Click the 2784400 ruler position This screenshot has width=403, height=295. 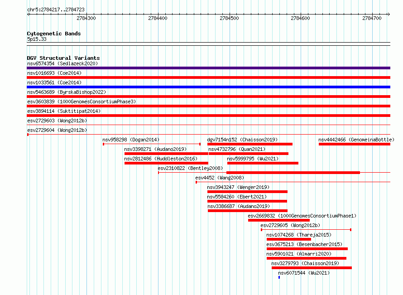tap(158, 18)
